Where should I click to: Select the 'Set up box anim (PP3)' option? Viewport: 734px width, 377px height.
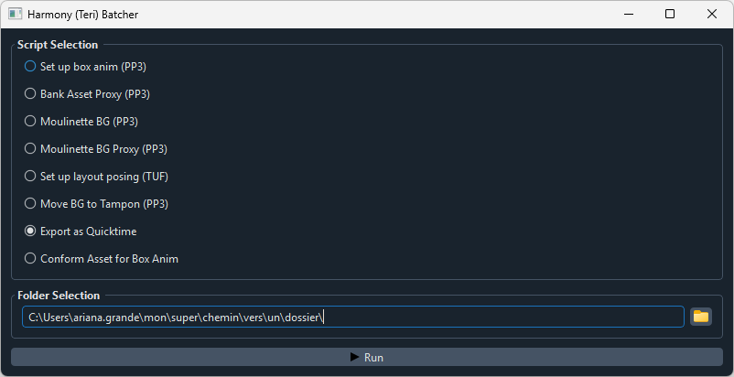pos(30,67)
